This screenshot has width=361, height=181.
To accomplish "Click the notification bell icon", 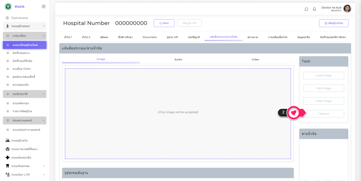I will (314, 9).
